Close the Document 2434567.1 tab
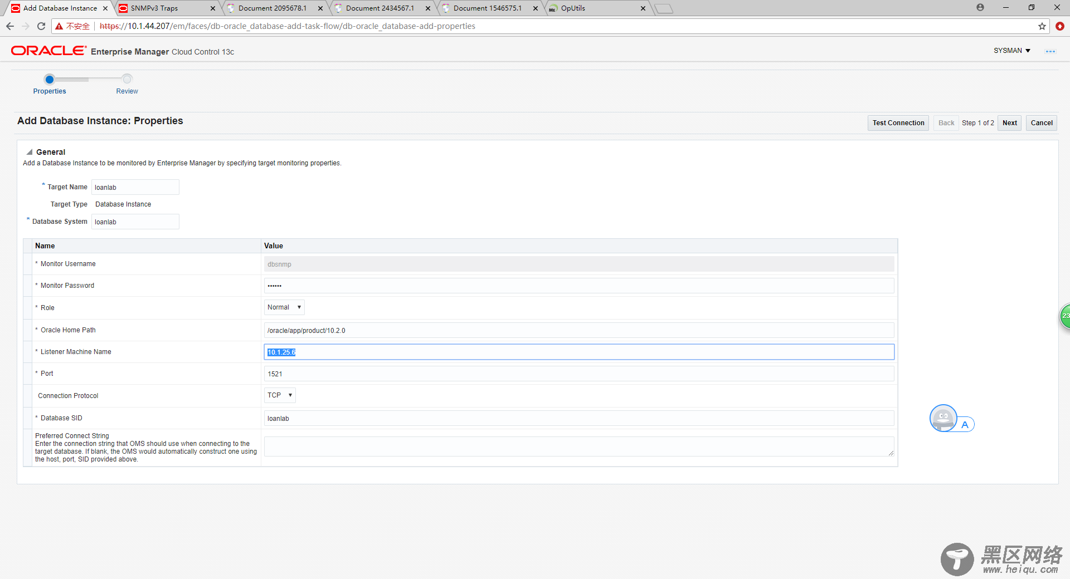Image resolution: width=1070 pixels, height=579 pixels. click(428, 8)
